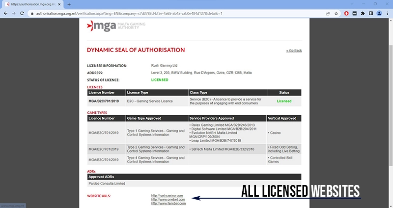Click the Relax Gaming Limited provider entry
Screen dimensions: 393x208
(x=222, y=125)
